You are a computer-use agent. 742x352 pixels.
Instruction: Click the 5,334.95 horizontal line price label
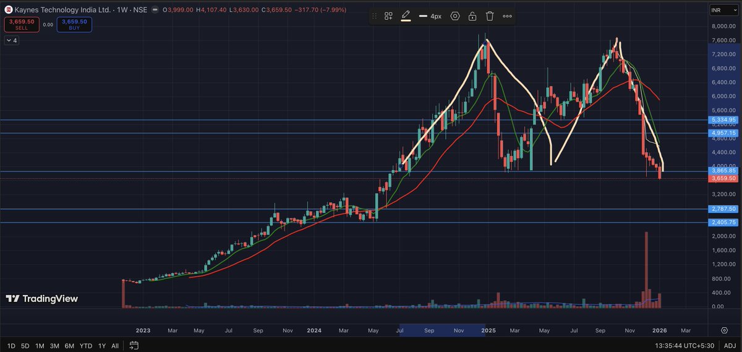click(x=722, y=120)
